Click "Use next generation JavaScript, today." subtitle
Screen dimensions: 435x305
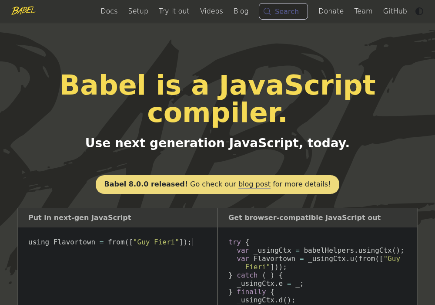(217, 143)
